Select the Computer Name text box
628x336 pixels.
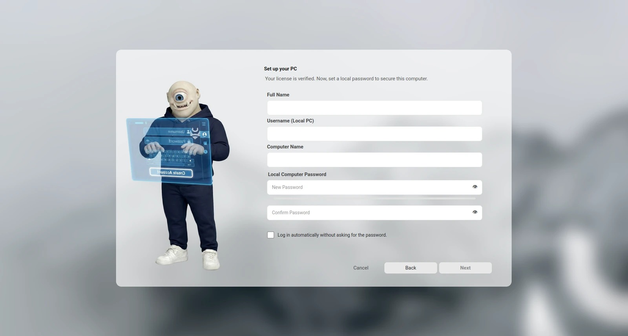374,160
